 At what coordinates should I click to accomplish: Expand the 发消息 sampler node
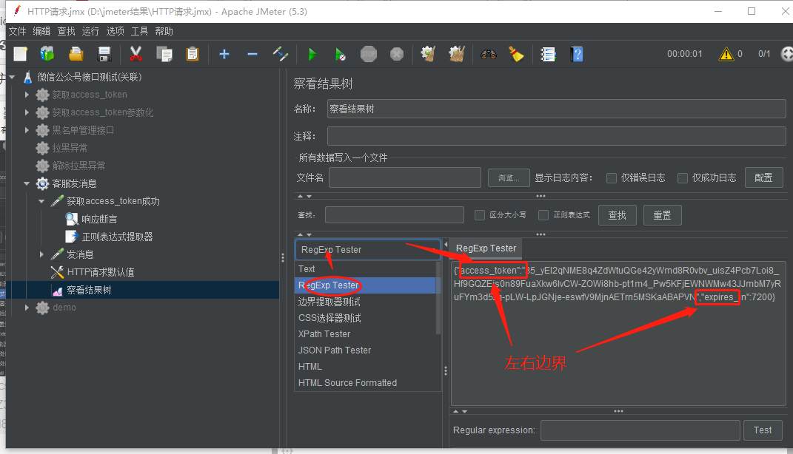pos(41,254)
